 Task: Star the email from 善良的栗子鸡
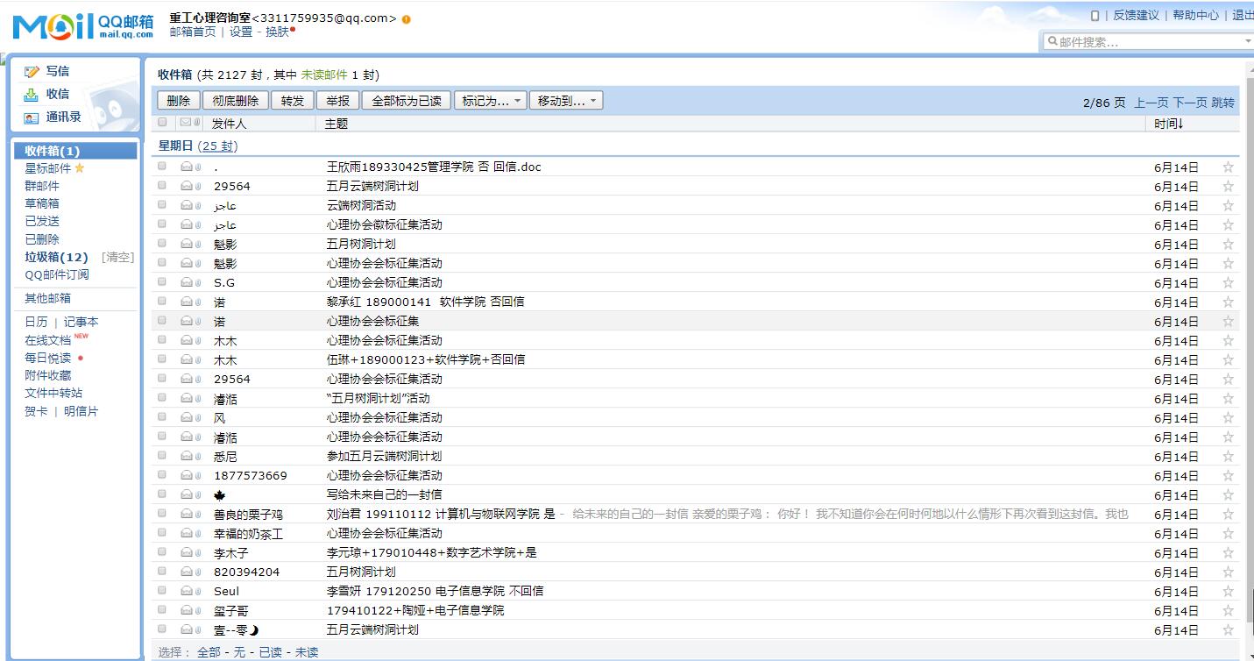[x=1228, y=515]
